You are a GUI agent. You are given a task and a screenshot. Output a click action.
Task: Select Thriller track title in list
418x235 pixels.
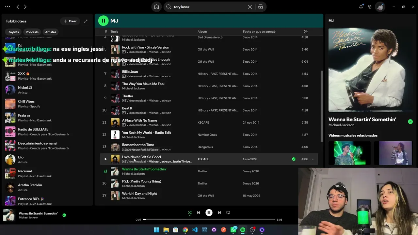pyautogui.click(x=128, y=96)
